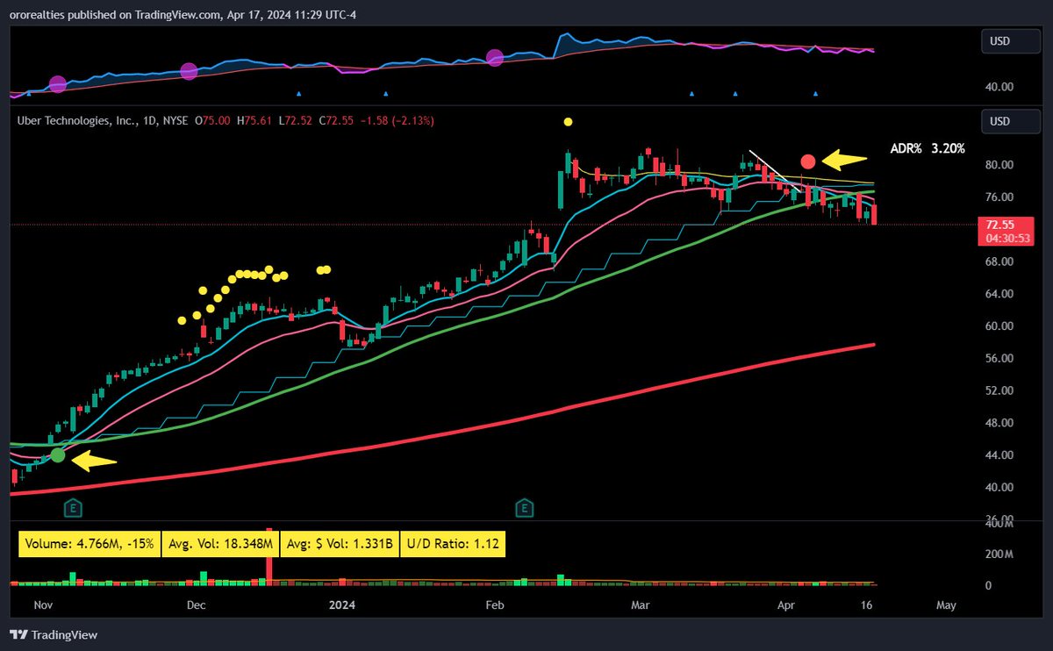Click the earnings E marker in November
Viewport: 1053px width, 651px height.
pyautogui.click(x=75, y=507)
